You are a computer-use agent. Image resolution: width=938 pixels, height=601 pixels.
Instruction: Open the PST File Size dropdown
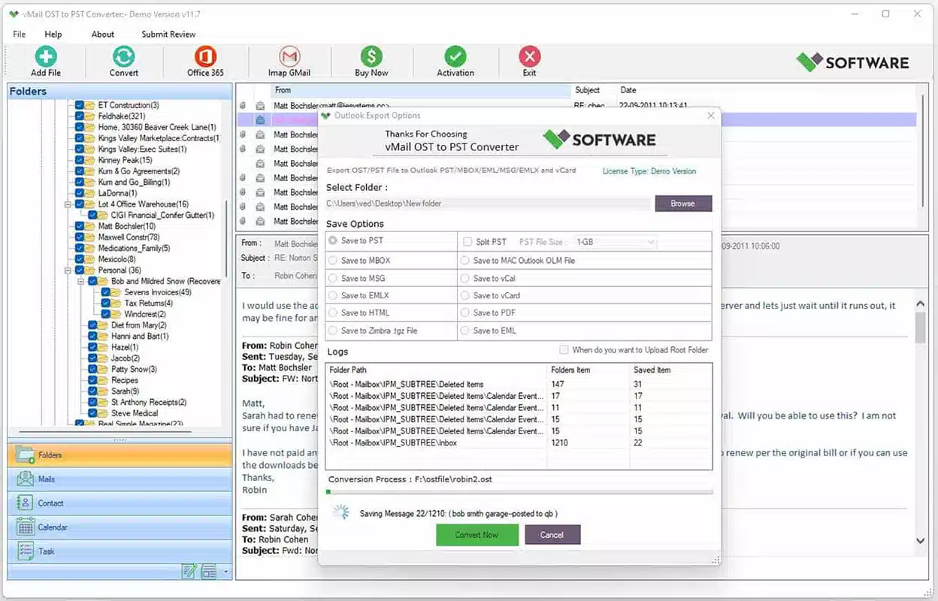pyautogui.click(x=615, y=242)
